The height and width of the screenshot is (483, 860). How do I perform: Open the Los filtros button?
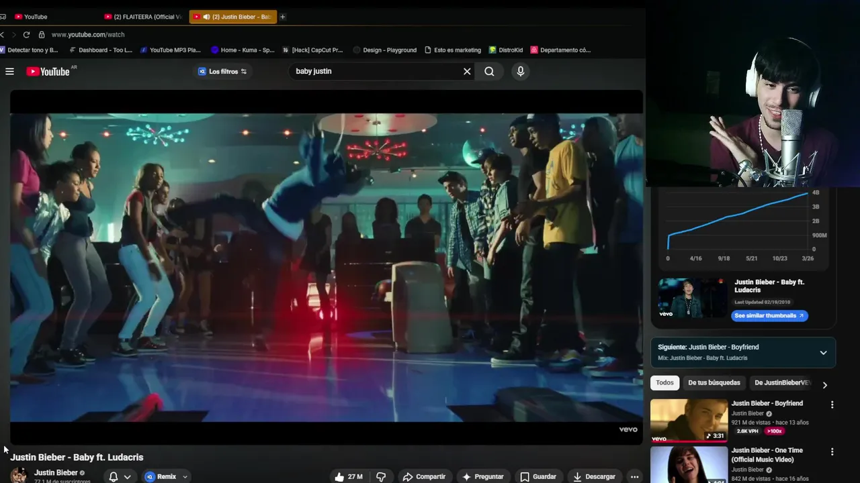[x=222, y=71]
